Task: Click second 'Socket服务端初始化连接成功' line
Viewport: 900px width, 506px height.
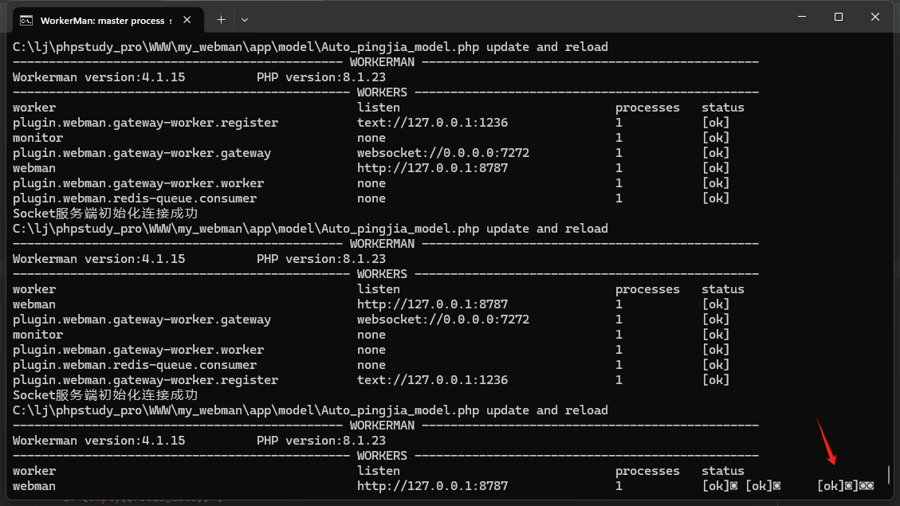Action: pyautogui.click(x=105, y=395)
